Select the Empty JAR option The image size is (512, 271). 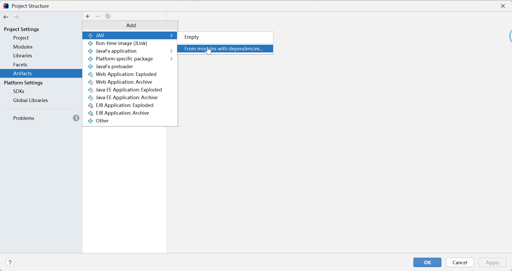pyautogui.click(x=192, y=37)
